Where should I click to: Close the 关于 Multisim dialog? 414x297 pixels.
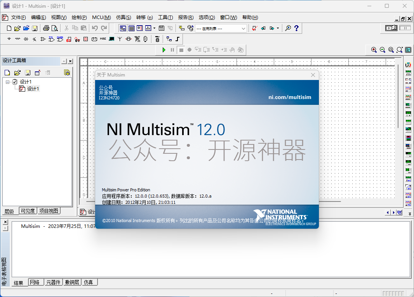click(x=313, y=75)
